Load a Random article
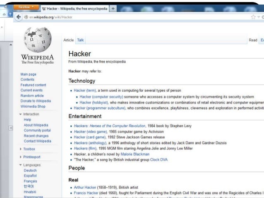The image size is (264, 198). (32, 95)
